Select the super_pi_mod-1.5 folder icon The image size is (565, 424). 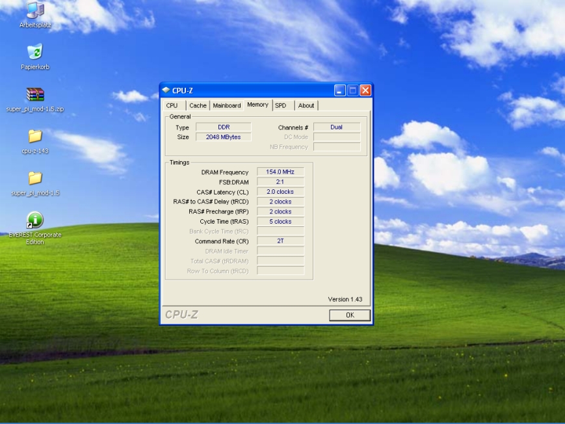click(x=35, y=184)
